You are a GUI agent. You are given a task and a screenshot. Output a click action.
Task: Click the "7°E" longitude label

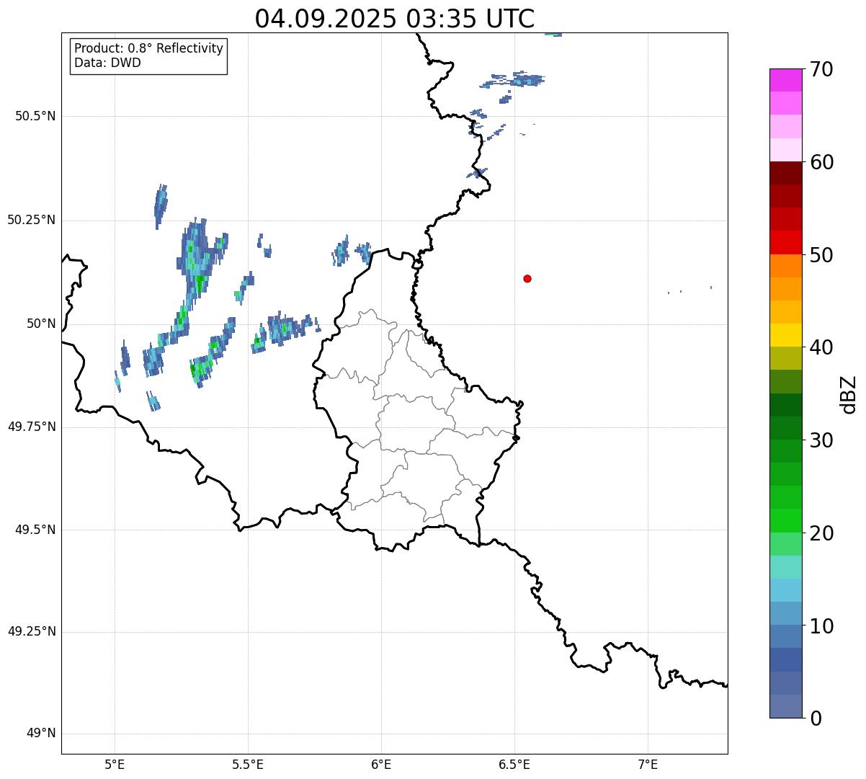648,764
